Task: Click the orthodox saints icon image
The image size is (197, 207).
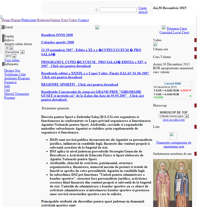Action: click(x=172, y=182)
